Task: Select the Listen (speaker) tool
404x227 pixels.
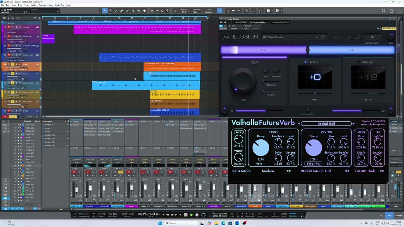Action: (144, 11)
